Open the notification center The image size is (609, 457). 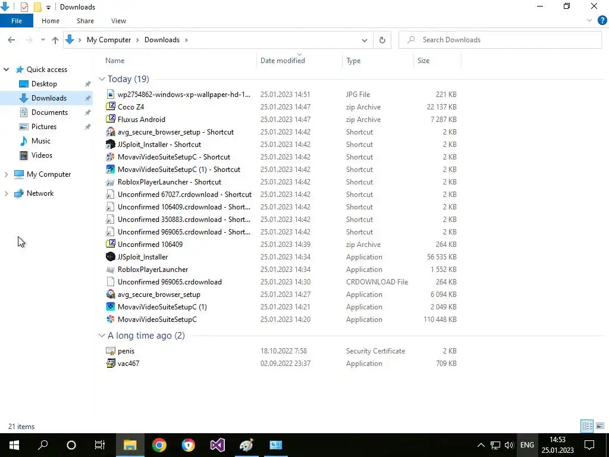point(589,445)
